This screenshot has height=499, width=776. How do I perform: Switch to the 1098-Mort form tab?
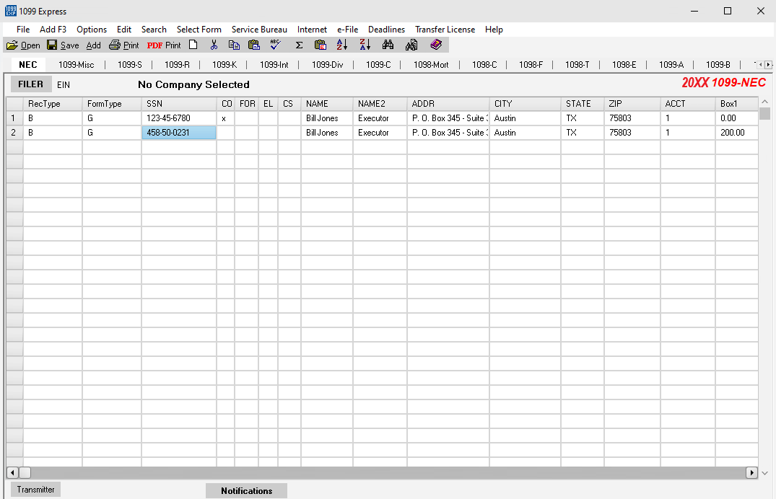tap(430, 65)
